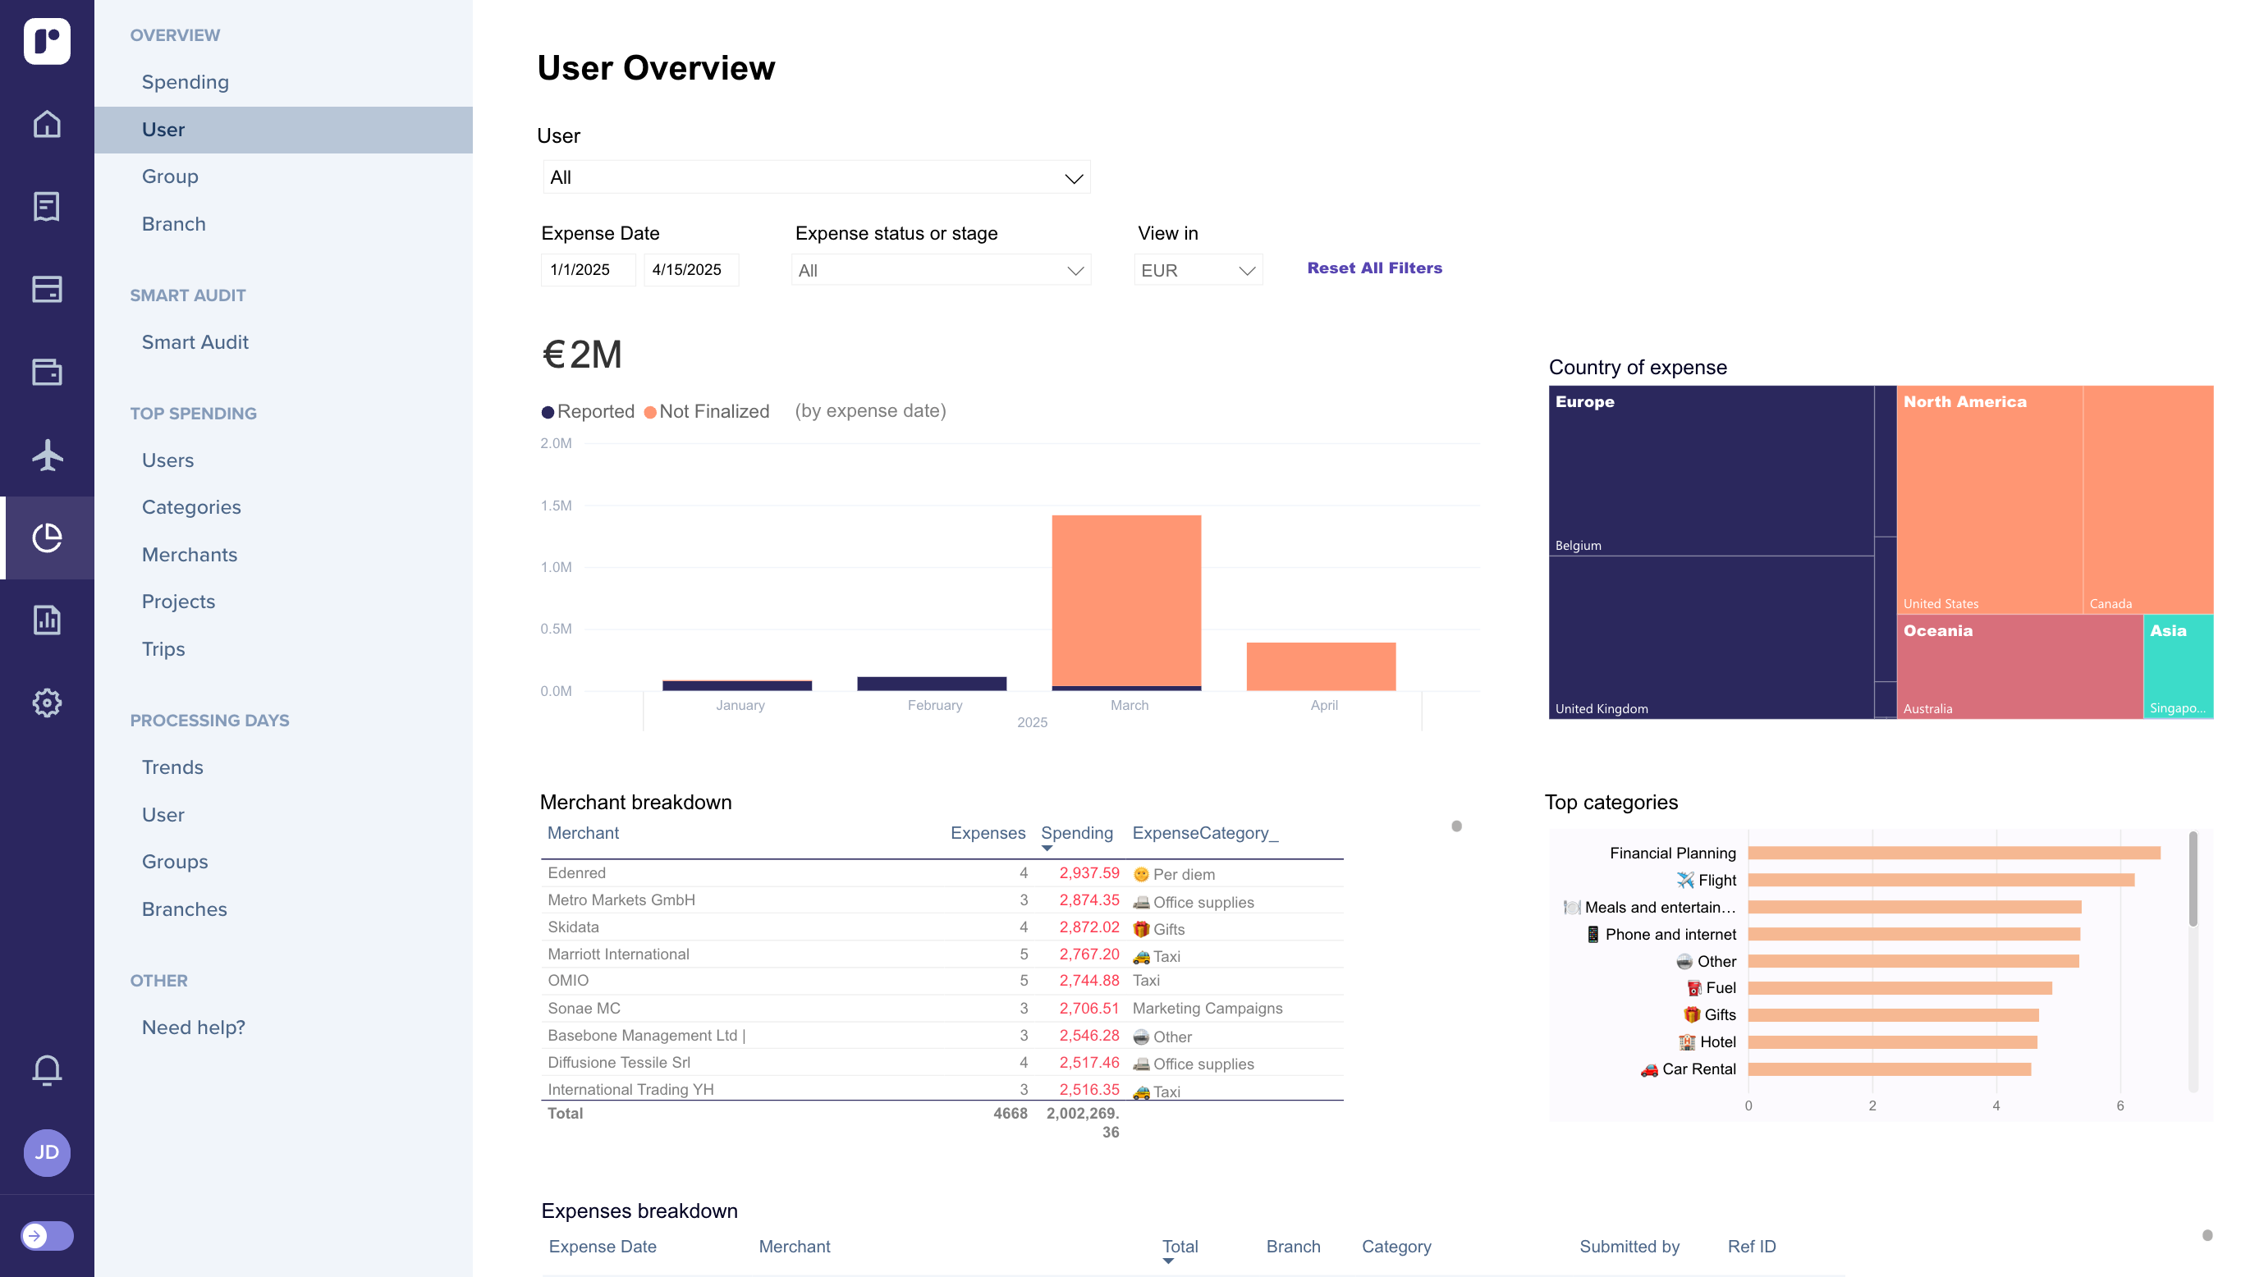The image size is (2241, 1277).
Task: Open the User filter dropdown
Action: tap(816, 177)
